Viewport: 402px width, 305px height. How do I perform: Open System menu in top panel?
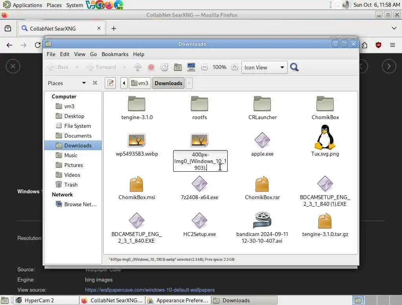[x=75, y=5]
